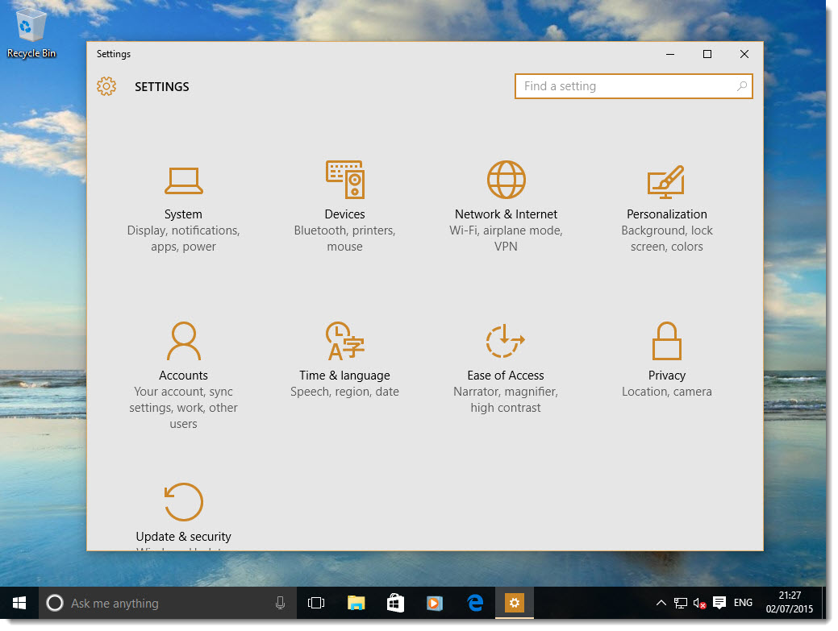838x631 pixels.
Task: Unmute the system volume
Action: [698, 602]
